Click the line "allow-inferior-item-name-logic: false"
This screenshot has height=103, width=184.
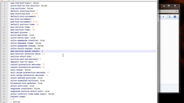[x=32, y=94]
